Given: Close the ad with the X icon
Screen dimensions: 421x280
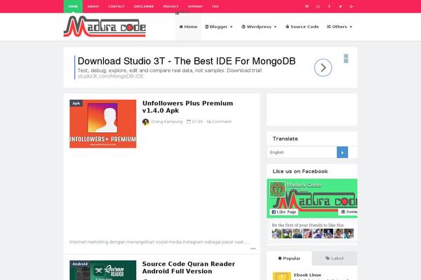Looking at the screenshot, I should coord(346,56).
